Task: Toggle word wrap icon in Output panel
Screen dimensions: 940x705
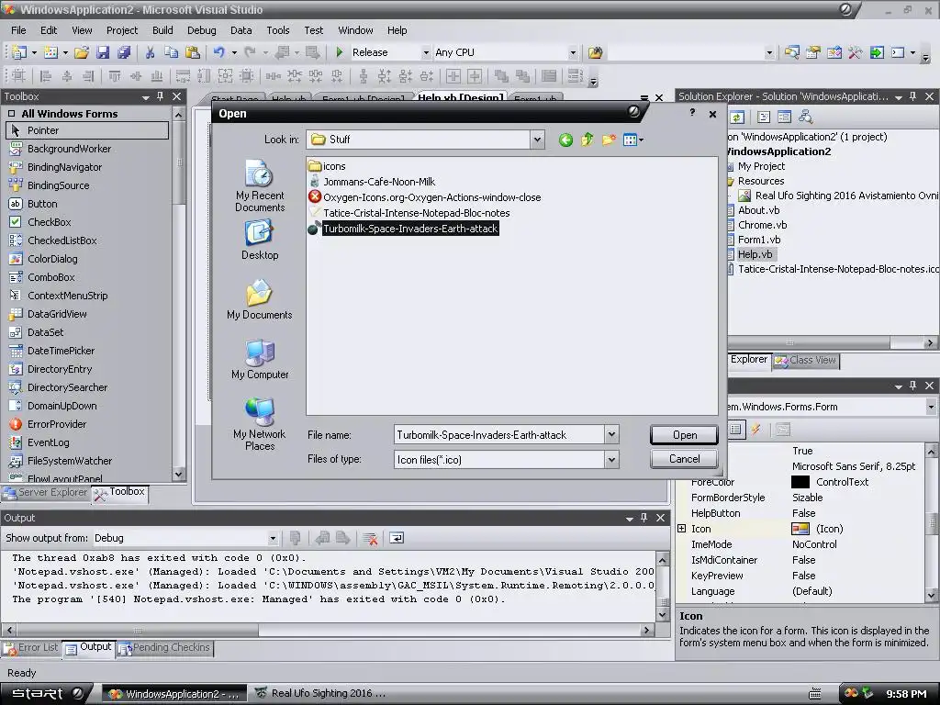Action: pos(397,538)
